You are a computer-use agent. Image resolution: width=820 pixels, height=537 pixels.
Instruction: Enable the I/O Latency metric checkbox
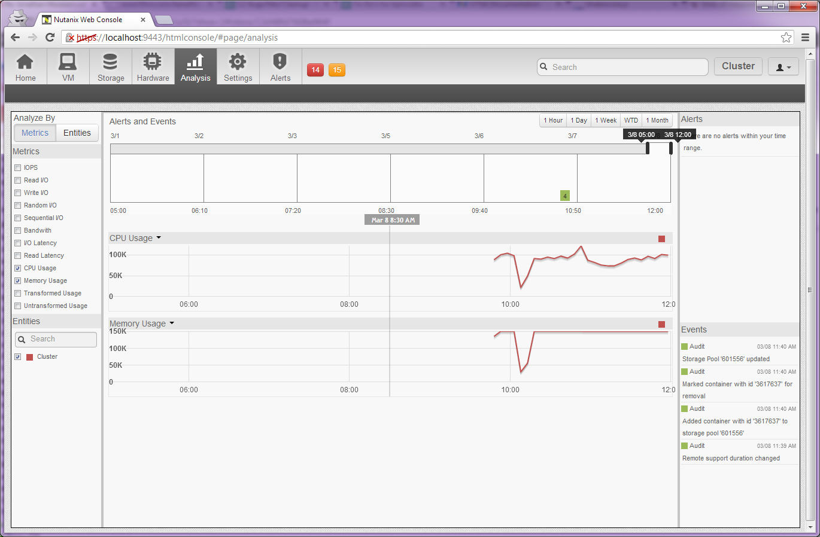point(18,243)
